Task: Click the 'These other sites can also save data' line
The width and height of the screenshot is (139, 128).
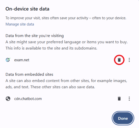Action: (63, 87)
